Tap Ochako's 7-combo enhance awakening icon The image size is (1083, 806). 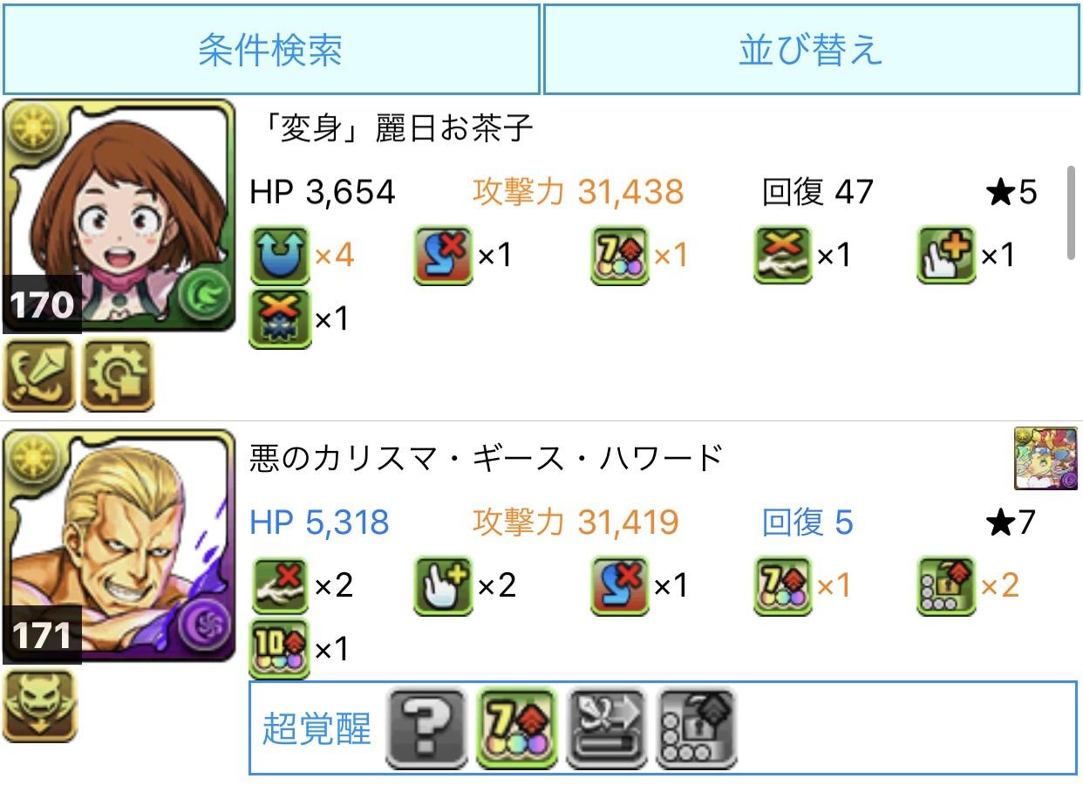click(620, 256)
